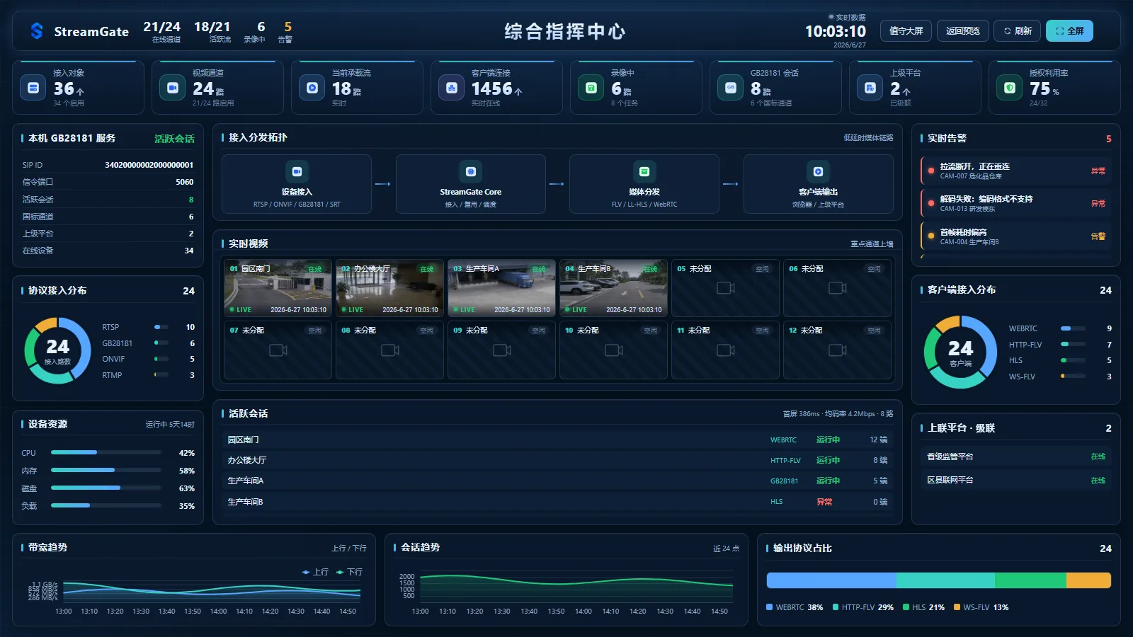Image resolution: width=1133 pixels, height=637 pixels.
Task: Click the HLS 21% legend entry
Action: click(923, 607)
